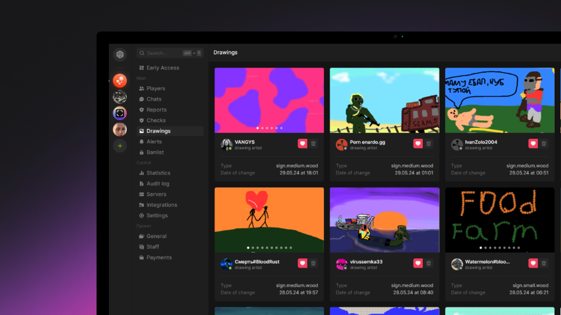Open General project settings

pos(170,236)
